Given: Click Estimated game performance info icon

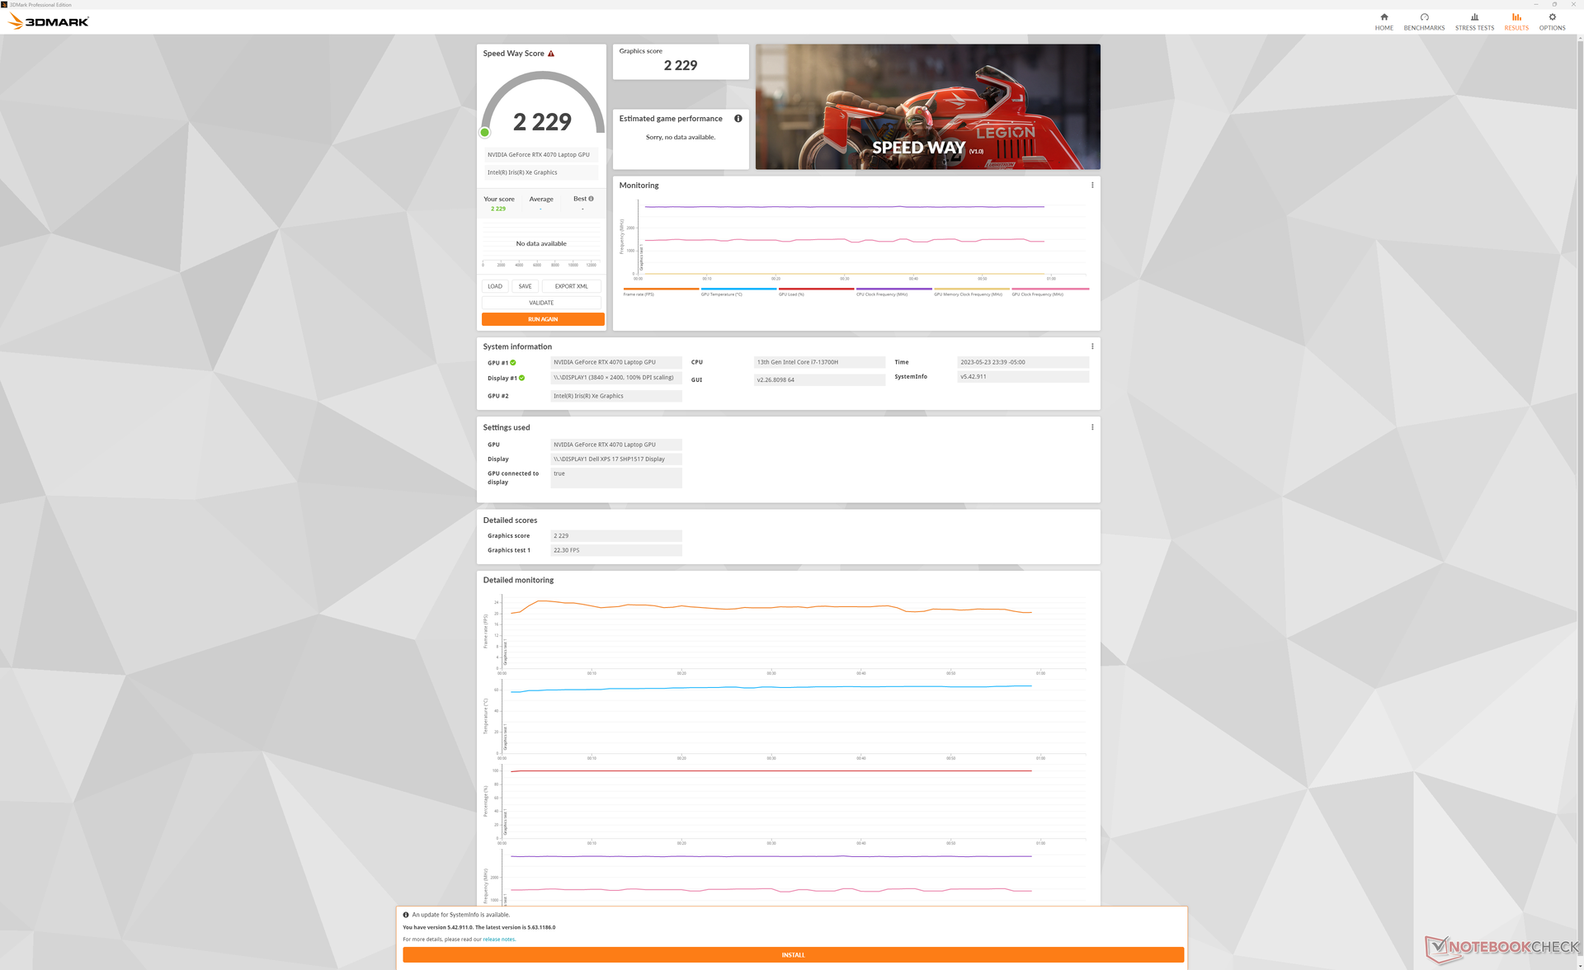Looking at the screenshot, I should tap(738, 119).
